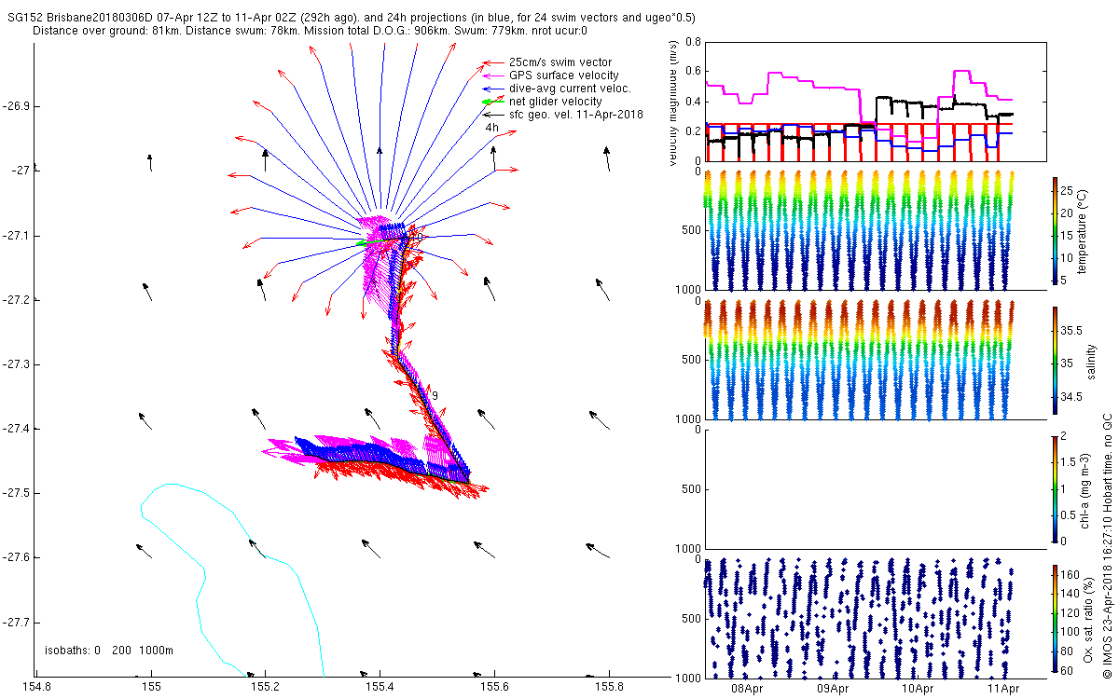
Task: Click the 10Apr date label
Action: pos(918,689)
